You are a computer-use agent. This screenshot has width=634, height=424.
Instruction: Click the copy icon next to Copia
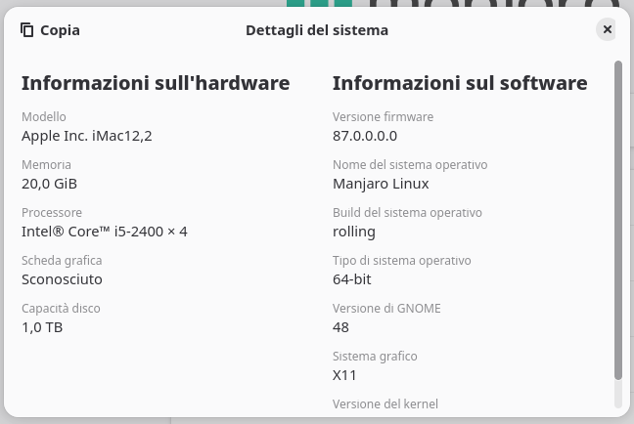pos(27,30)
